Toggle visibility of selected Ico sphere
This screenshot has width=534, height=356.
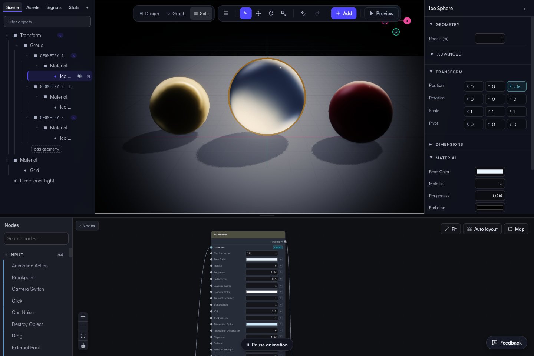79,76
